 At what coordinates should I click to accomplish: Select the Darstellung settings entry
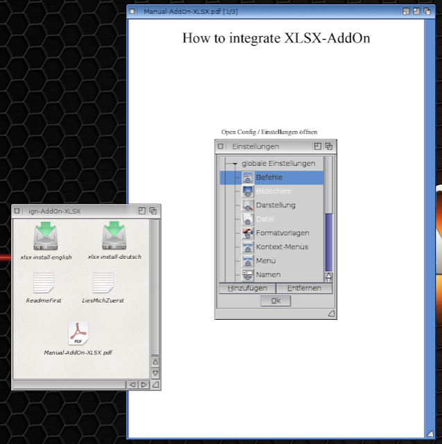tap(275, 205)
